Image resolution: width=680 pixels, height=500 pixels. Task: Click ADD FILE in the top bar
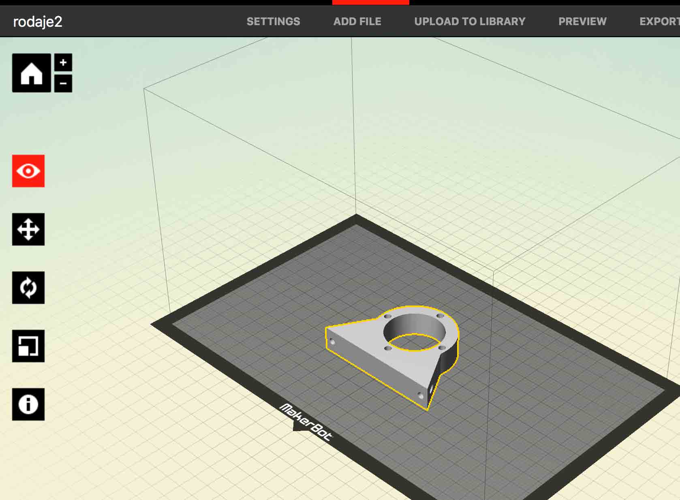coord(357,21)
